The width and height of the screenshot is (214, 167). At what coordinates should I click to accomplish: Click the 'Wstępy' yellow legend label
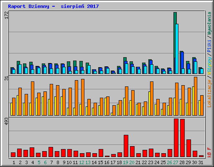209,66
